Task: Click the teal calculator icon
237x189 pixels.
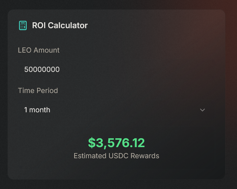Action: coord(23,25)
